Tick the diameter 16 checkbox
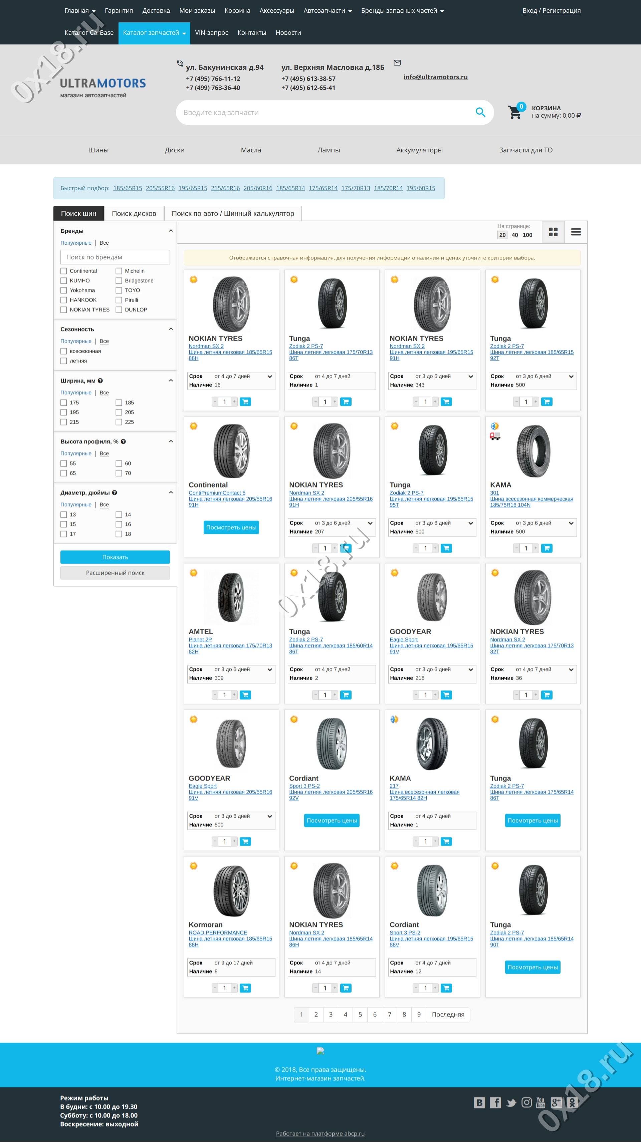 tap(119, 524)
